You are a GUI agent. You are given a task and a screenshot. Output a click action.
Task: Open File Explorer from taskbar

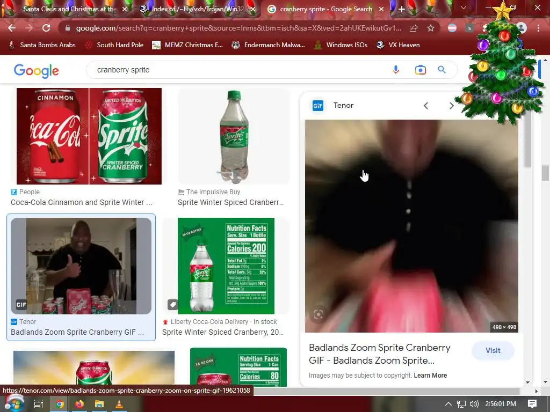[99, 404]
